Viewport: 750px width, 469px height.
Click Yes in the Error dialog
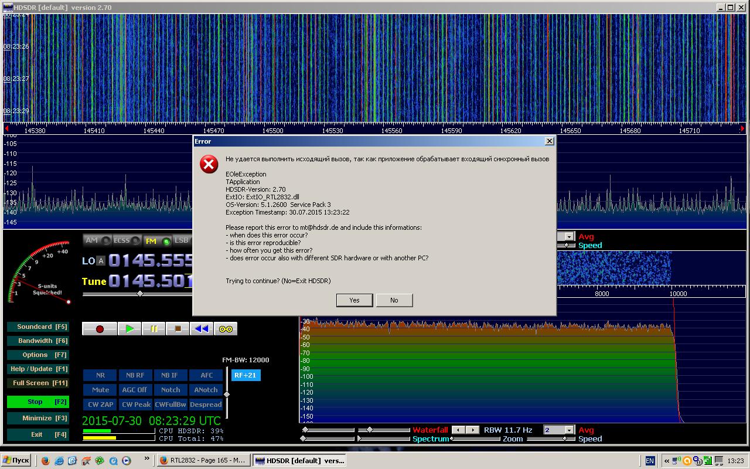pos(354,300)
